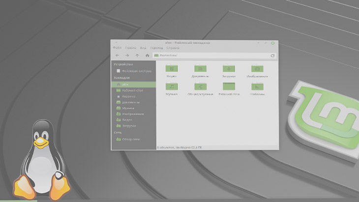Minimize the file manager window
This screenshot has width=359, height=202.
point(259,43)
